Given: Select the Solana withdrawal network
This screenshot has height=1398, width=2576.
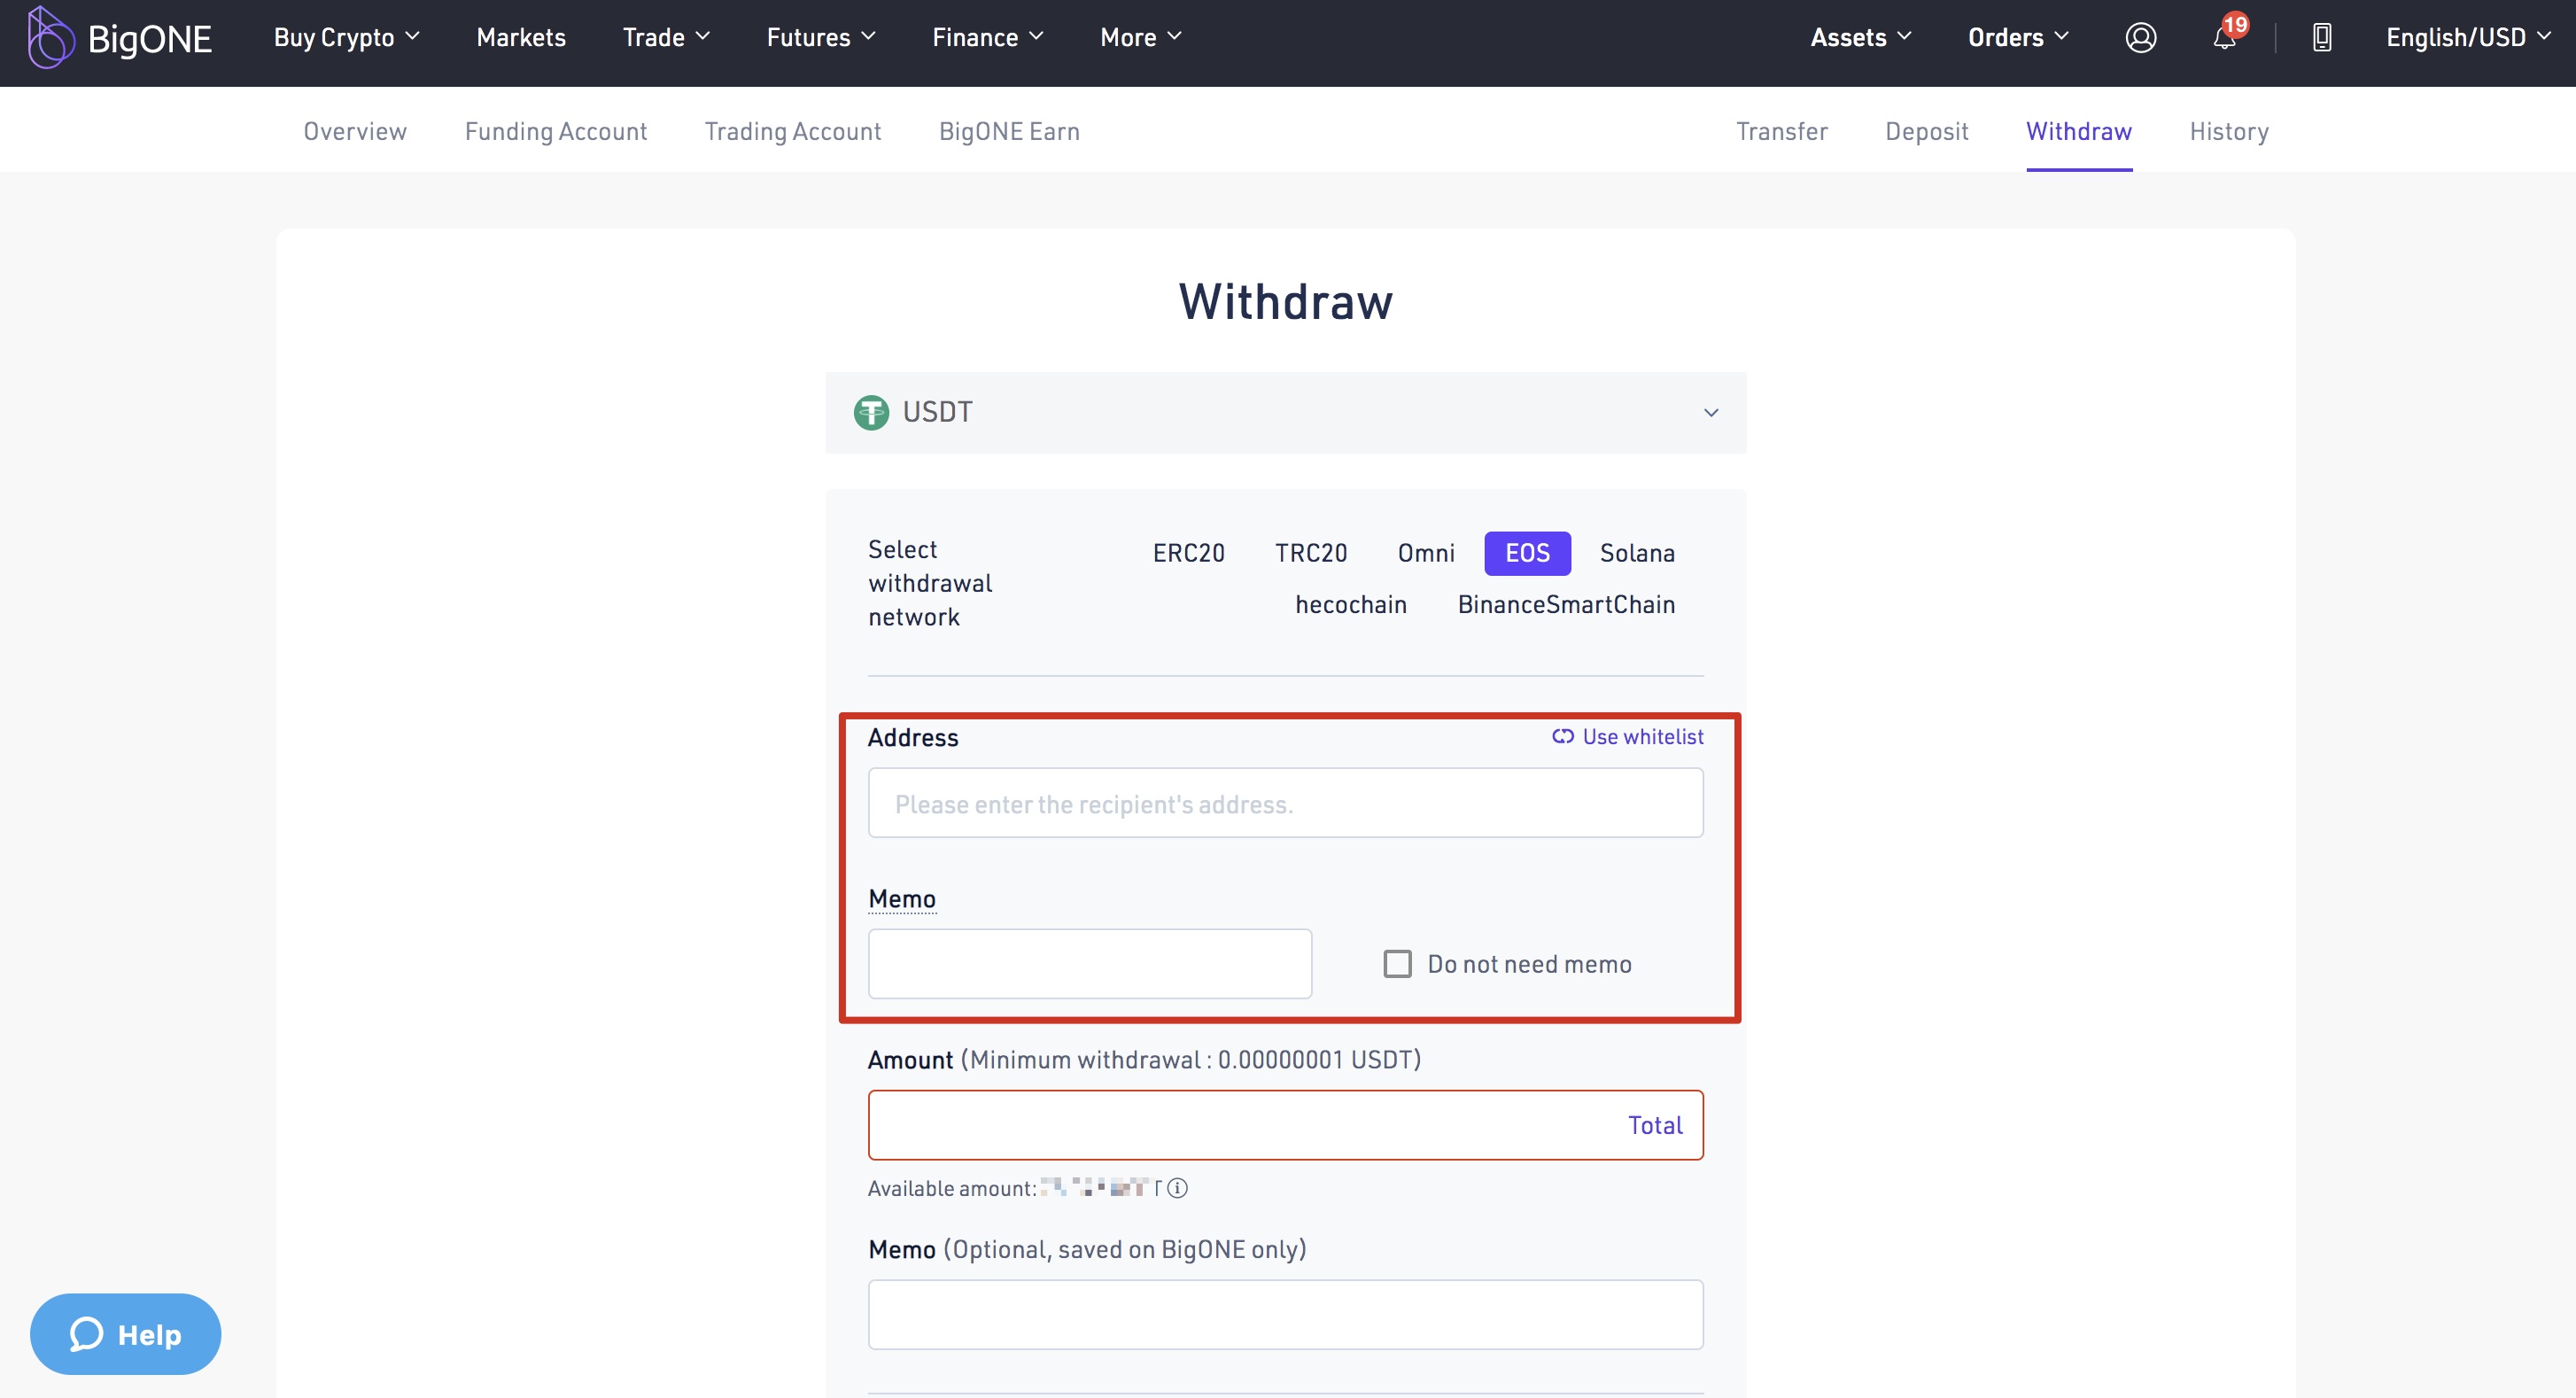Looking at the screenshot, I should click(x=1637, y=553).
